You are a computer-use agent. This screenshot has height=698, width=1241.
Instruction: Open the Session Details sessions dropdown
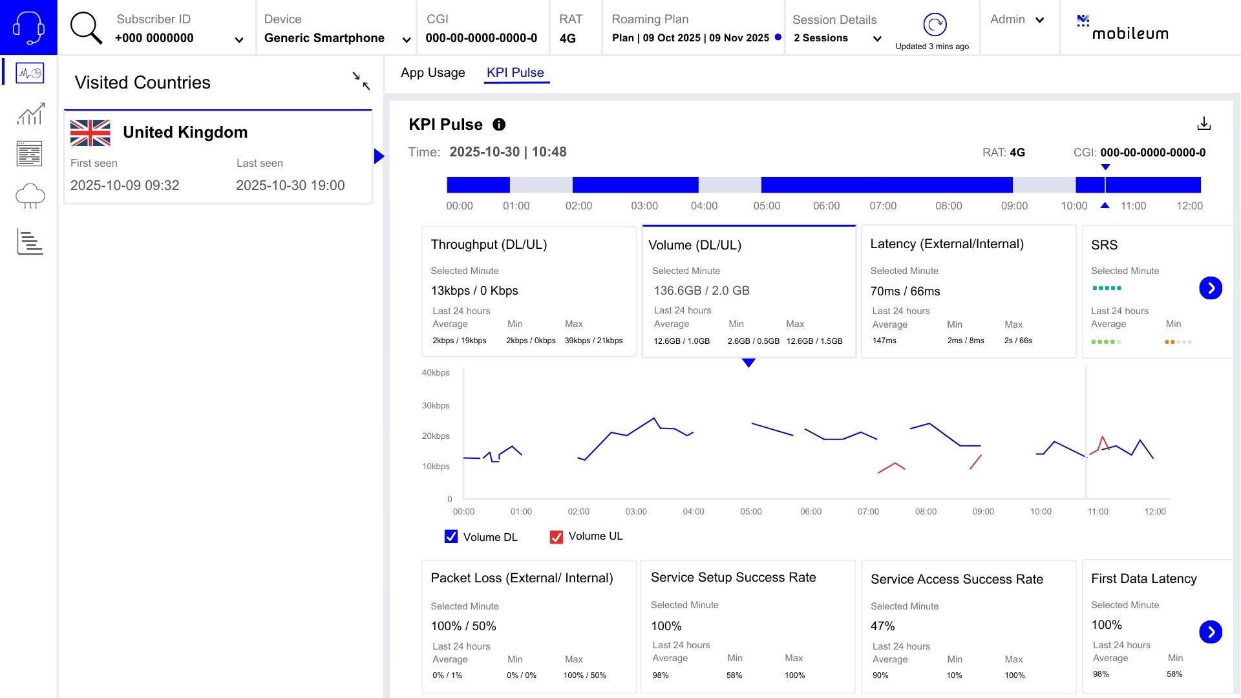coord(876,39)
